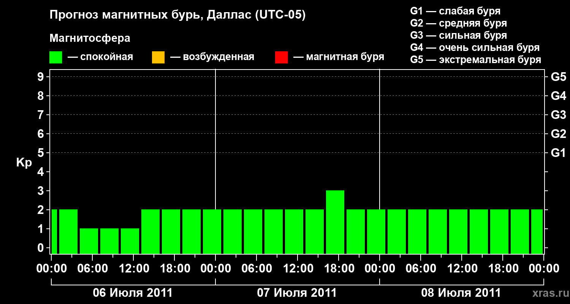Click the '06:00' time label above 08 Июля

pos(421,269)
